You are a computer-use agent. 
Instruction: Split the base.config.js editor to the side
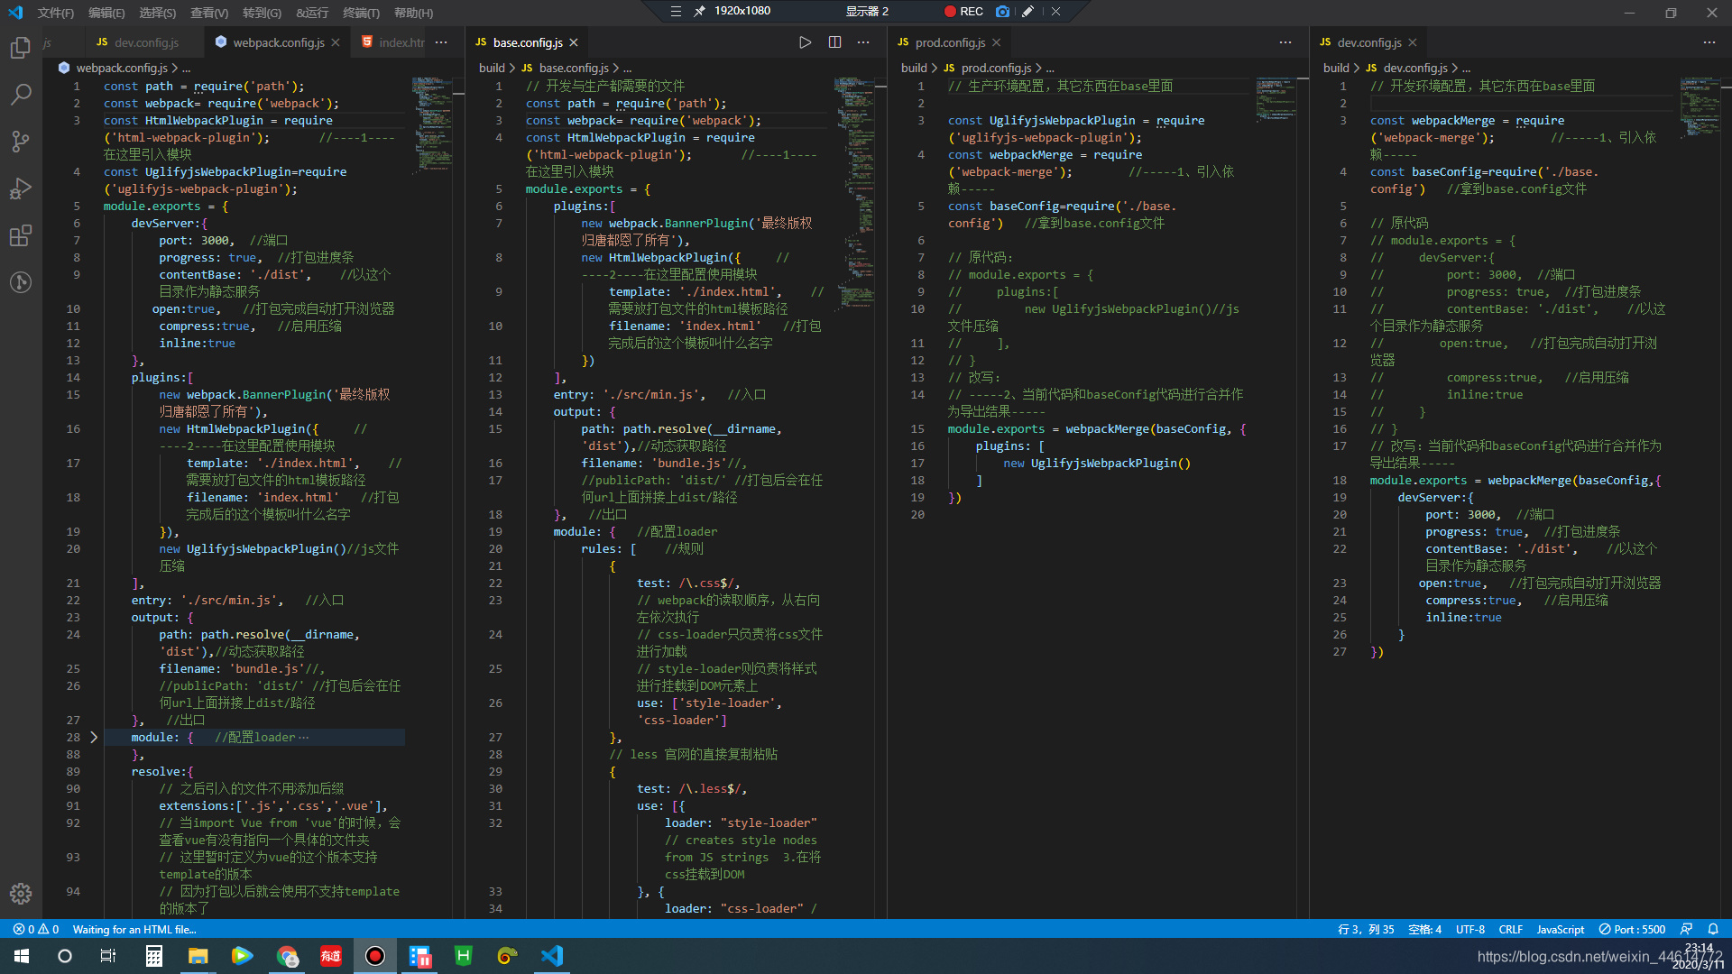pyautogui.click(x=834, y=42)
